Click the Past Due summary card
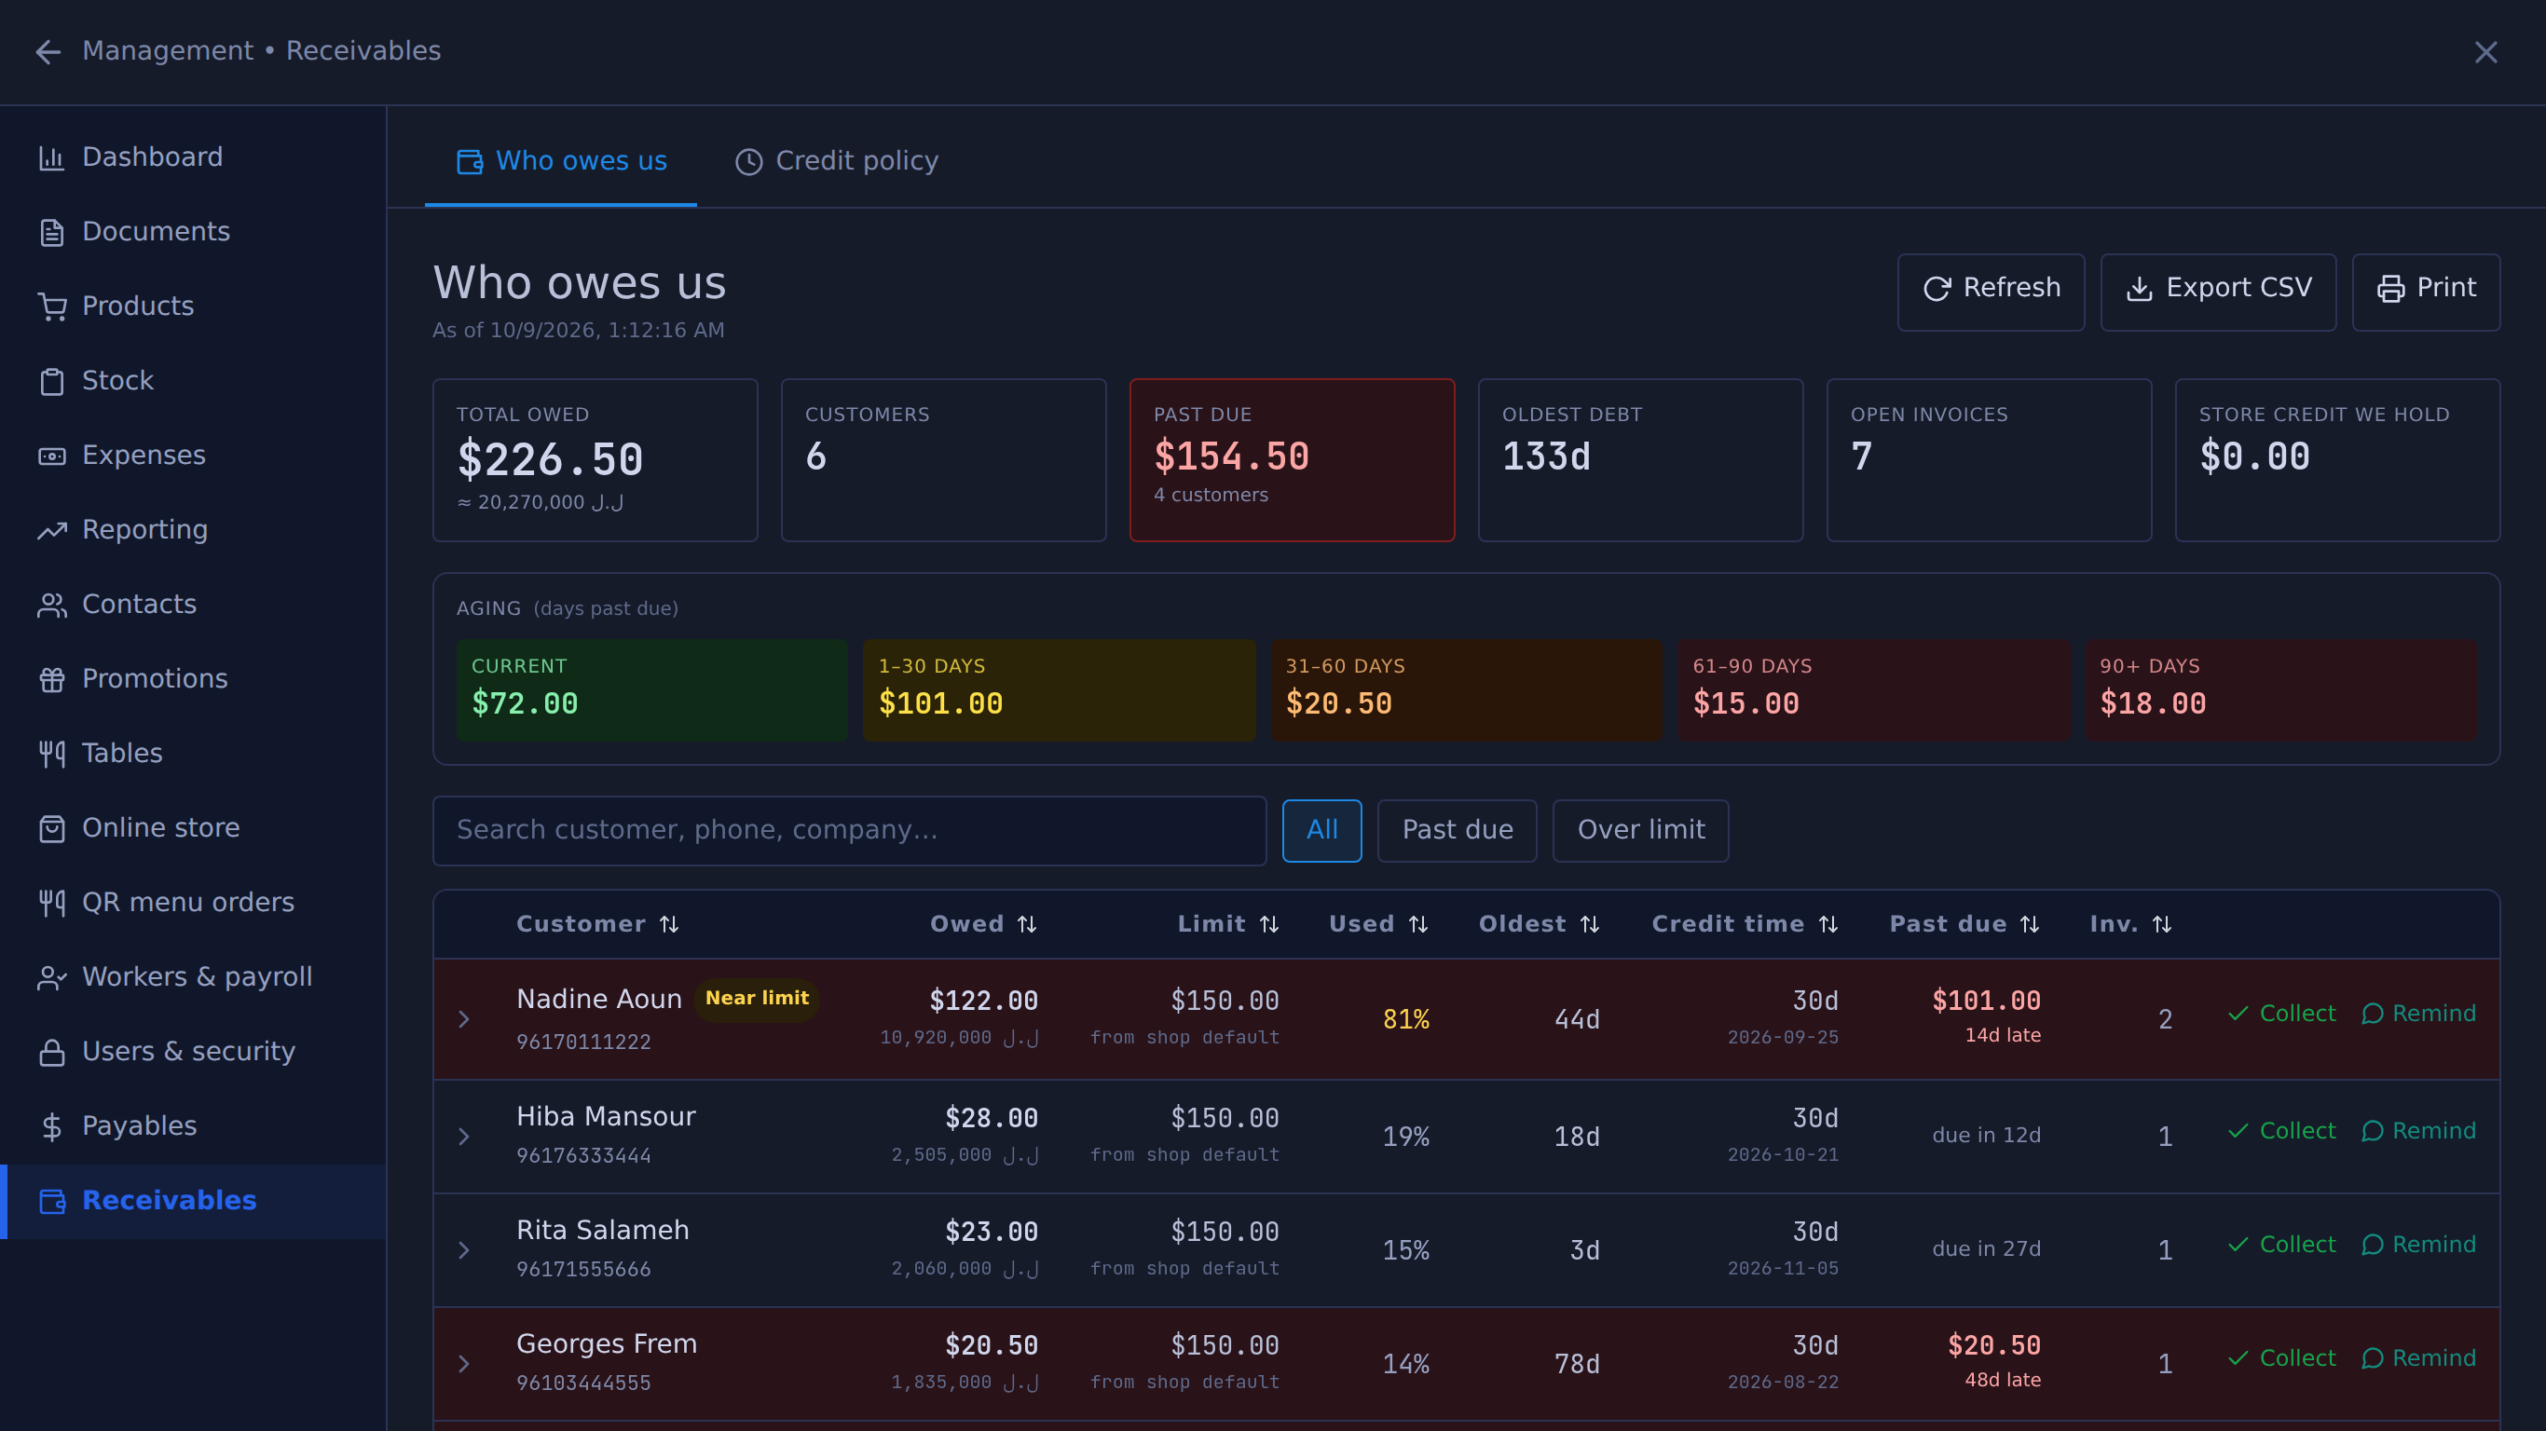2546x1431 pixels. 1292,459
